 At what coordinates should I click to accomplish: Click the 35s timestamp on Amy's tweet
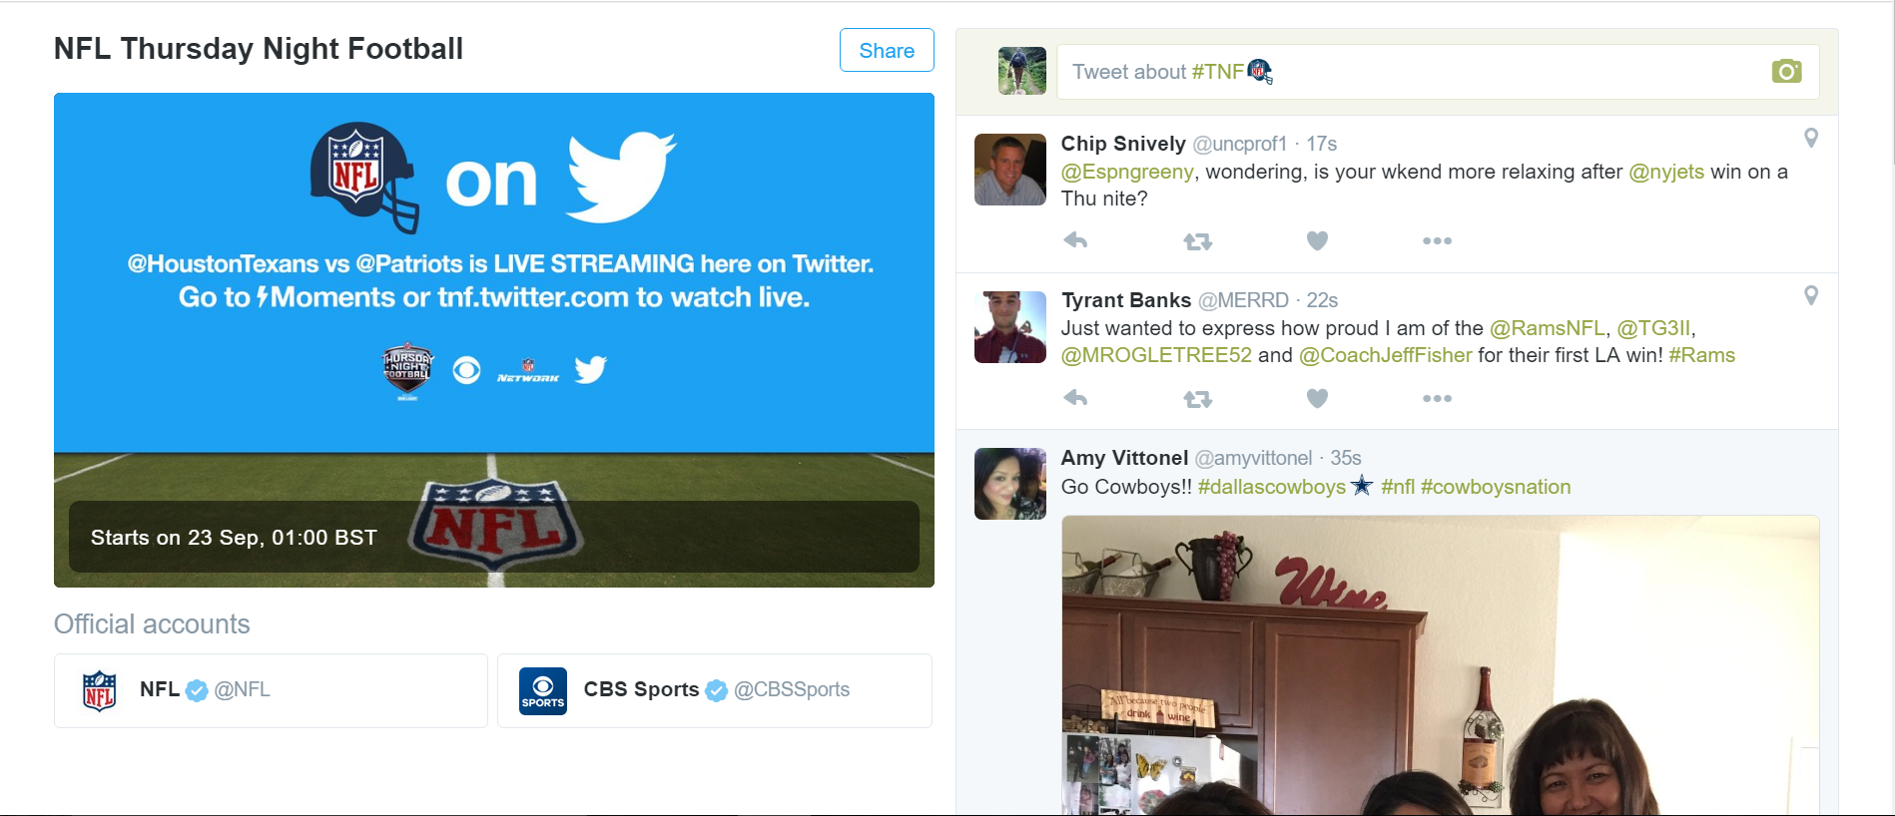[x=1346, y=458]
